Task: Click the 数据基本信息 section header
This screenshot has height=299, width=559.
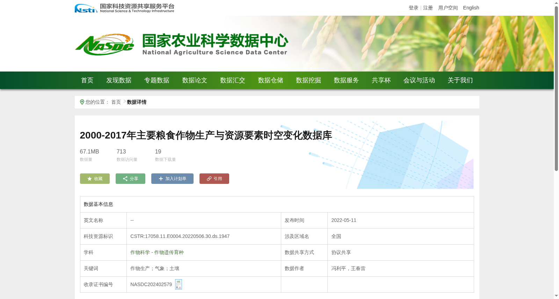Action: point(99,204)
